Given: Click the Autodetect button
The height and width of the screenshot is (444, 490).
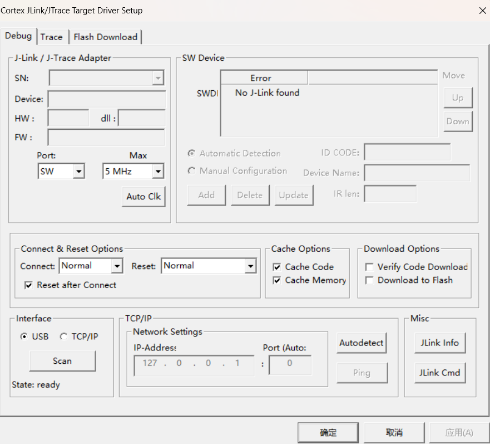Looking at the screenshot, I should click(x=362, y=343).
